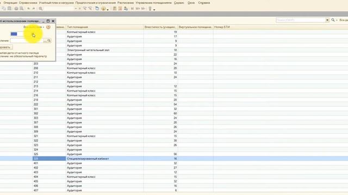Click the magnifier icon of the dialog's second field
The width and height of the screenshot is (348, 195).
click(49, 41)
